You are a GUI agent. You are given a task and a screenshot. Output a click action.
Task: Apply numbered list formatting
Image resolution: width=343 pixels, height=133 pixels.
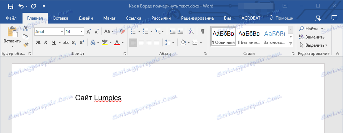[145, 32]
